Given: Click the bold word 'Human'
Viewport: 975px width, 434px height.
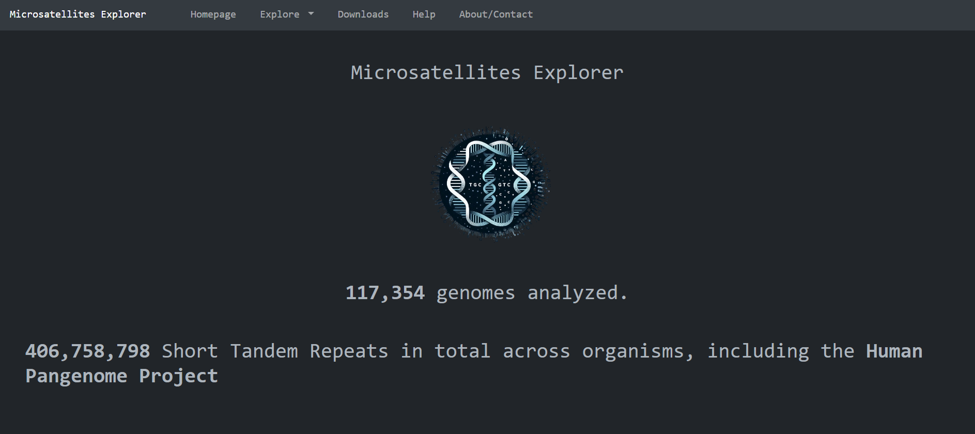Looking at the screenshot, I should click(x=894, y=351).
